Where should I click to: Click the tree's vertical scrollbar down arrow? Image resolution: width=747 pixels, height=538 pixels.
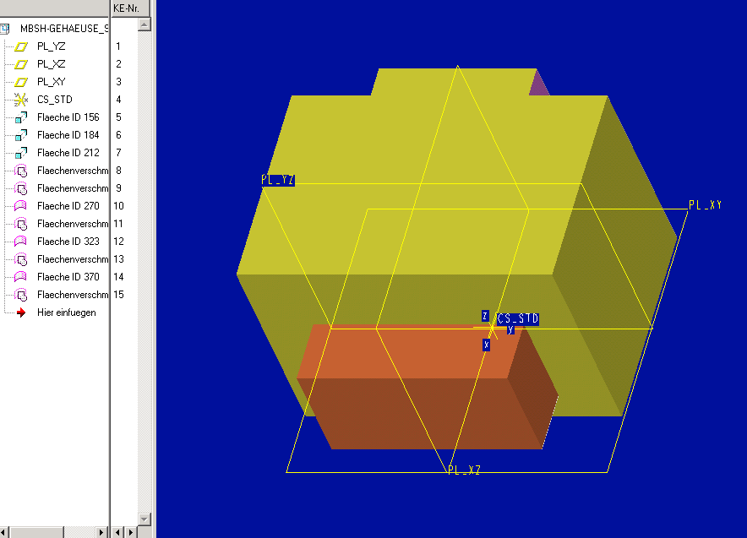(x=144, y=518)
